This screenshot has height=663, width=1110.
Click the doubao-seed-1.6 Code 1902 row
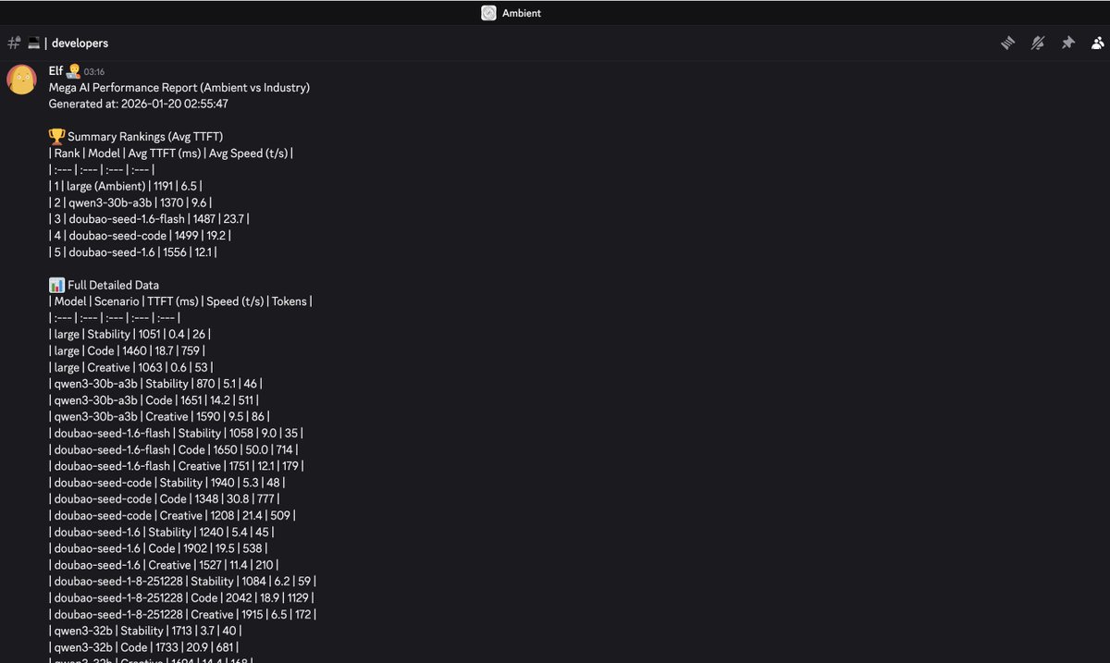158,549
